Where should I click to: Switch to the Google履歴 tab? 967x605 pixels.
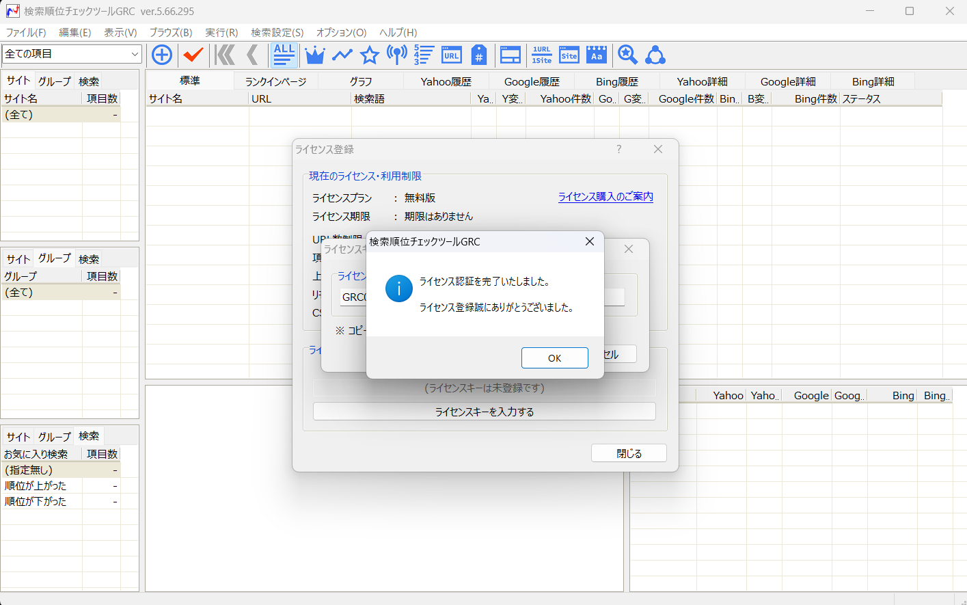[x=532, y=81]
